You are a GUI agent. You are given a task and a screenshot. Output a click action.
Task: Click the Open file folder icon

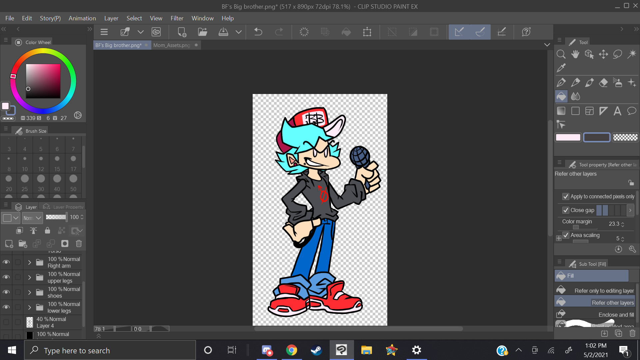pos(202,32)
